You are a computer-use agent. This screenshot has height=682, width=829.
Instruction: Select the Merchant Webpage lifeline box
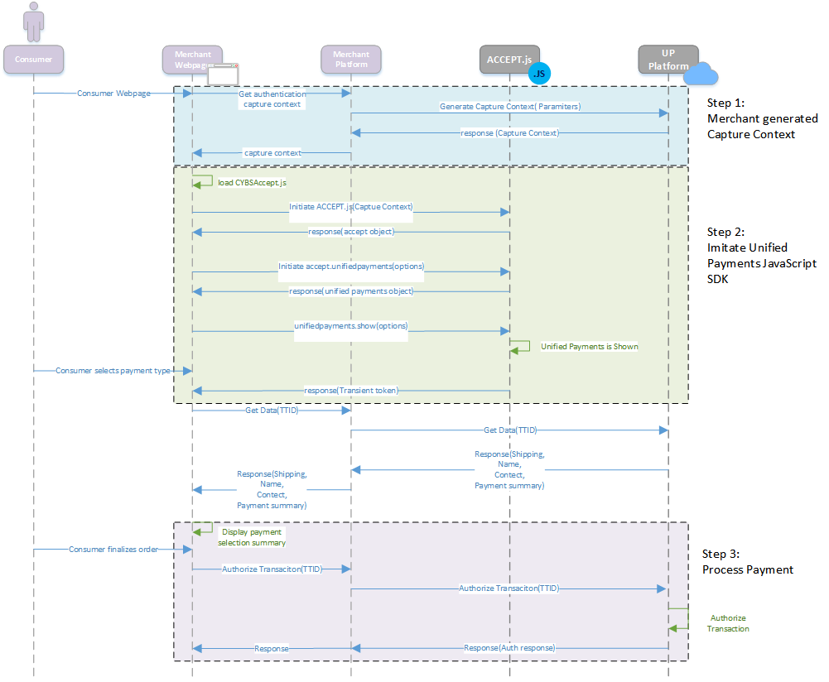coord(192,59)
